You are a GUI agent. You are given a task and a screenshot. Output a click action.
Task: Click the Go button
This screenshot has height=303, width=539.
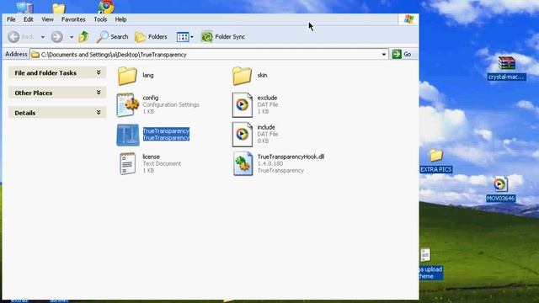[403, 54]
